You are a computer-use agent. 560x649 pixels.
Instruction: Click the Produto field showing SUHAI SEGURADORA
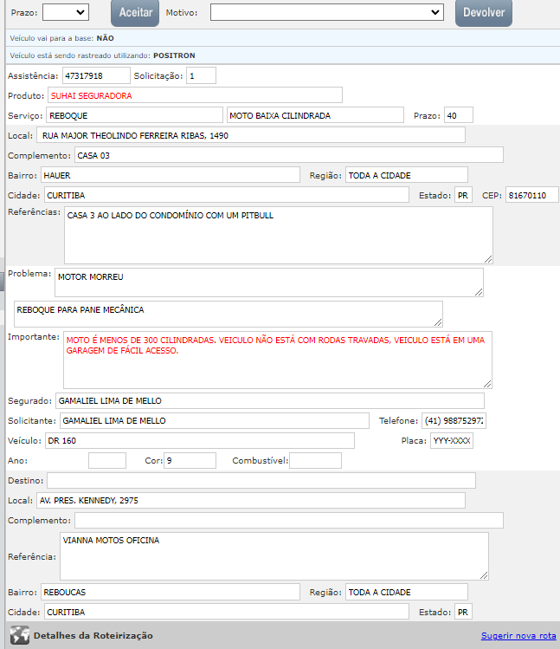[195, 95]
